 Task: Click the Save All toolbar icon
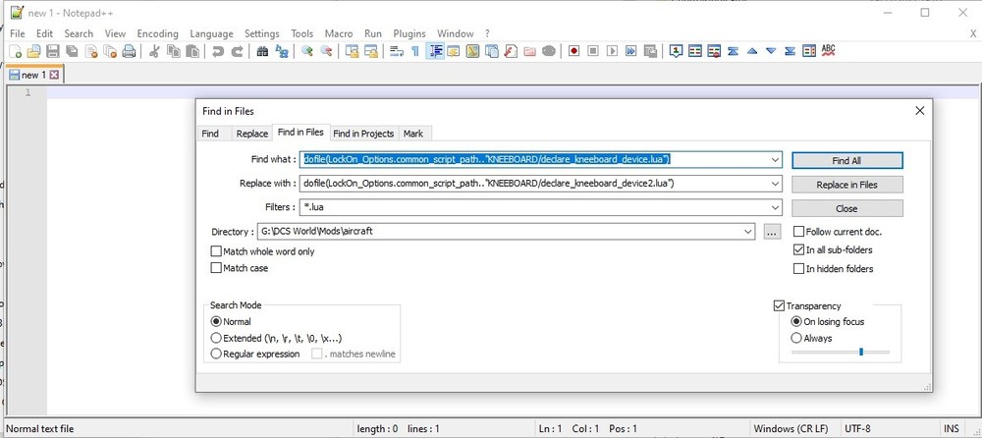[72, 51]
